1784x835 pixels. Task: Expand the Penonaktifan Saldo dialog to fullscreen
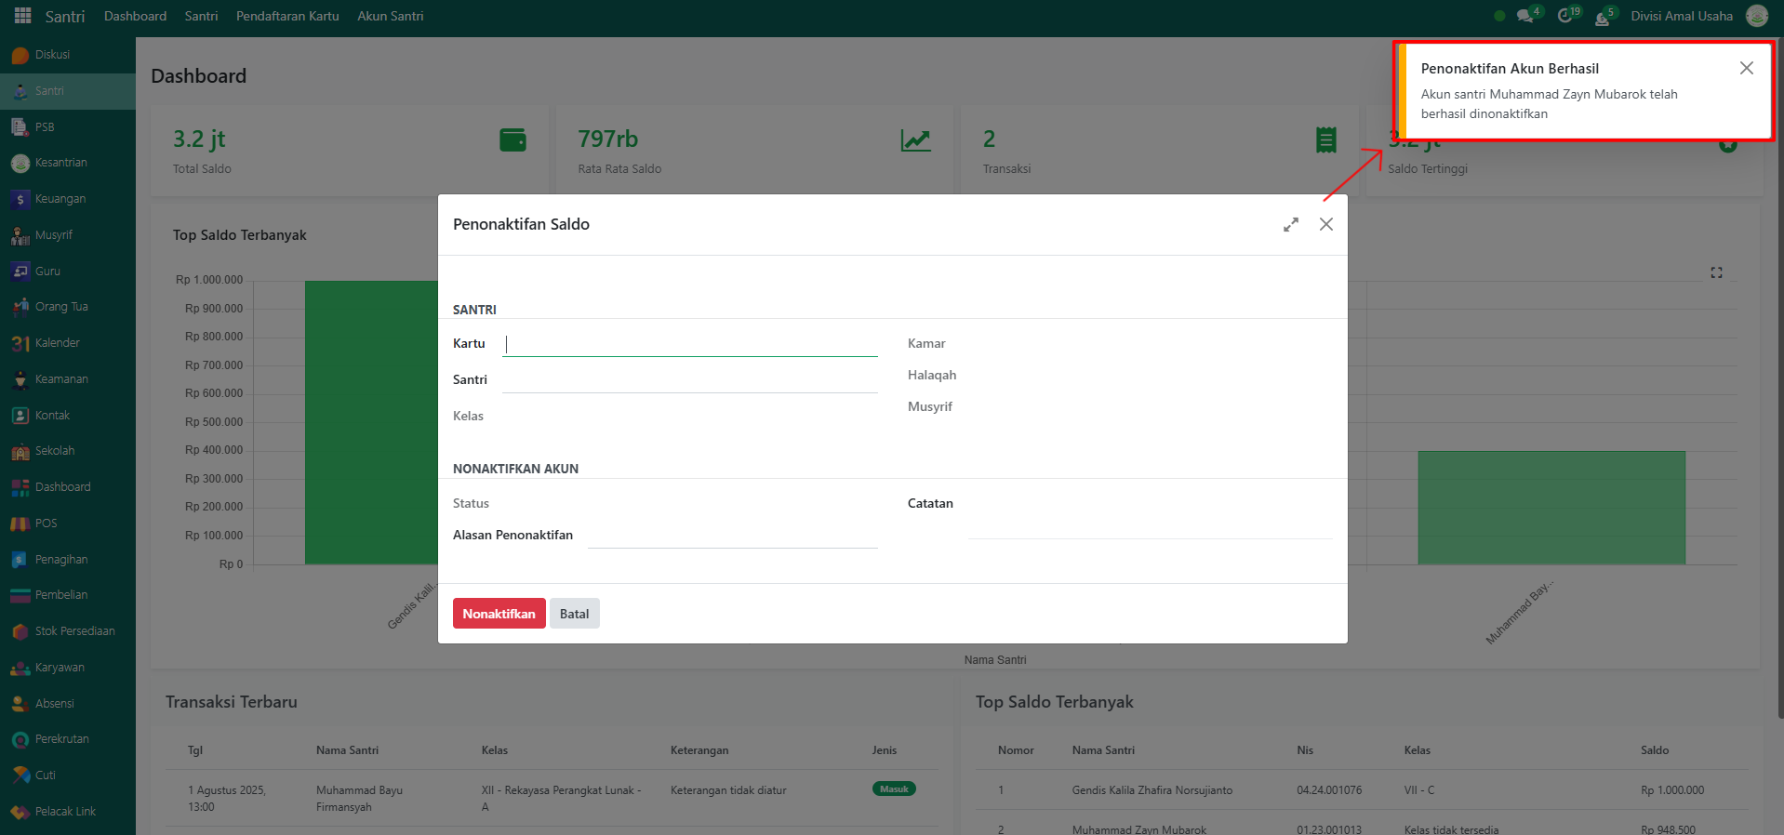(x=1291, y=225)
